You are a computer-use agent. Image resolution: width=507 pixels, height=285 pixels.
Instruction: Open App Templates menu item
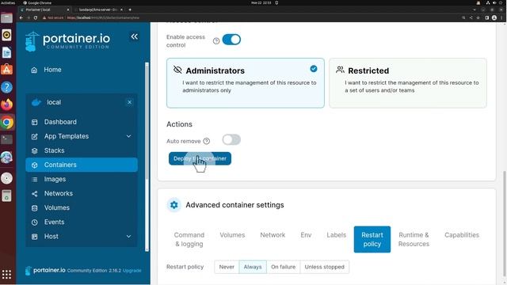point(67,136)
